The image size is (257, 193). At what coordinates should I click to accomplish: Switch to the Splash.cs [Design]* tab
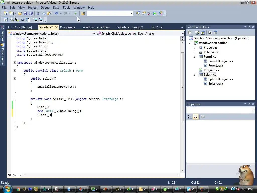(x=130, y=27)
